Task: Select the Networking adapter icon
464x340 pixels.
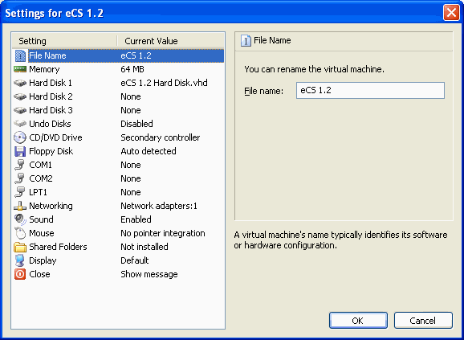Action: (20, 206)
